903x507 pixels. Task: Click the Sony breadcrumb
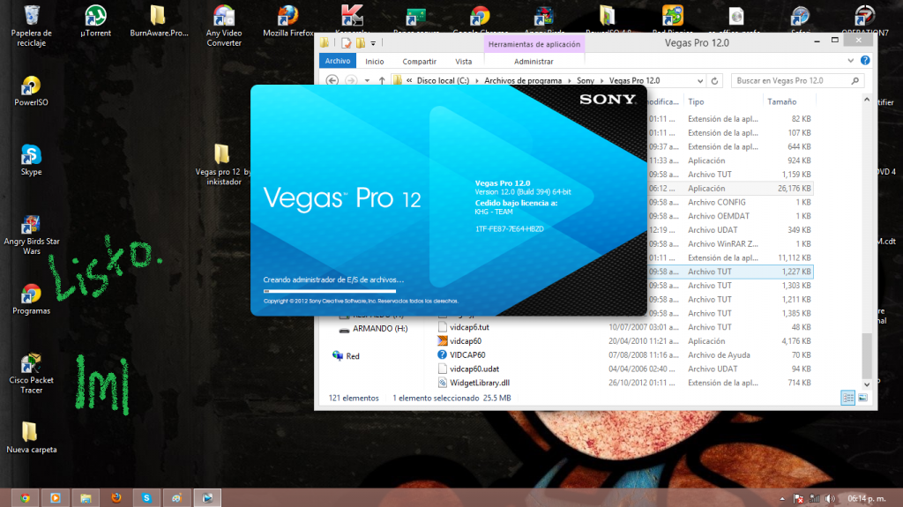point(586,80)
